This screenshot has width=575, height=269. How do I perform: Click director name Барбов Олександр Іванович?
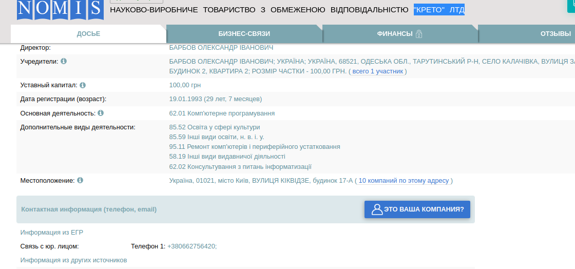click(x=221, y=48)
